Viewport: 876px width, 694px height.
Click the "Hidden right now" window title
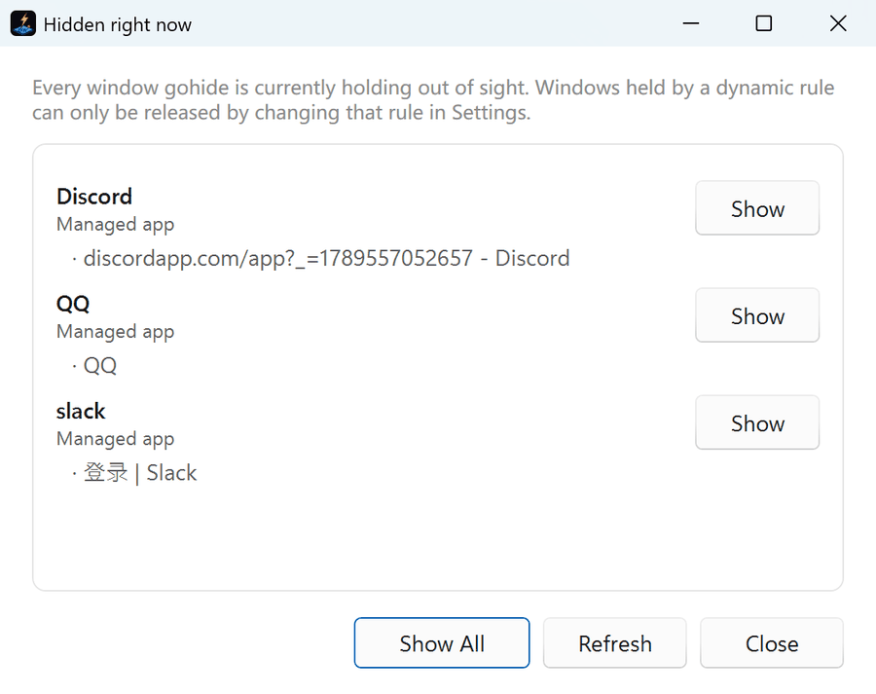(118, 24)
